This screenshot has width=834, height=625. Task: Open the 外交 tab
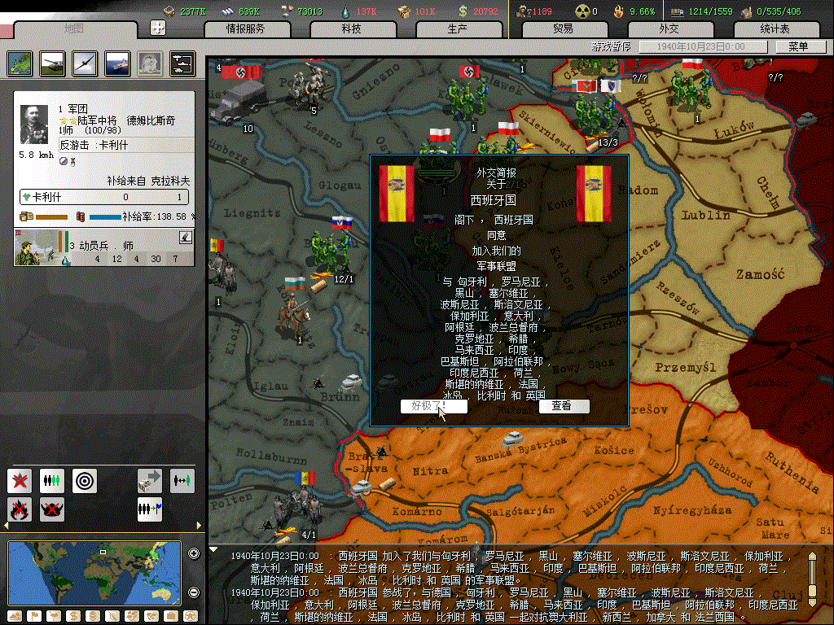pos(669,28)
